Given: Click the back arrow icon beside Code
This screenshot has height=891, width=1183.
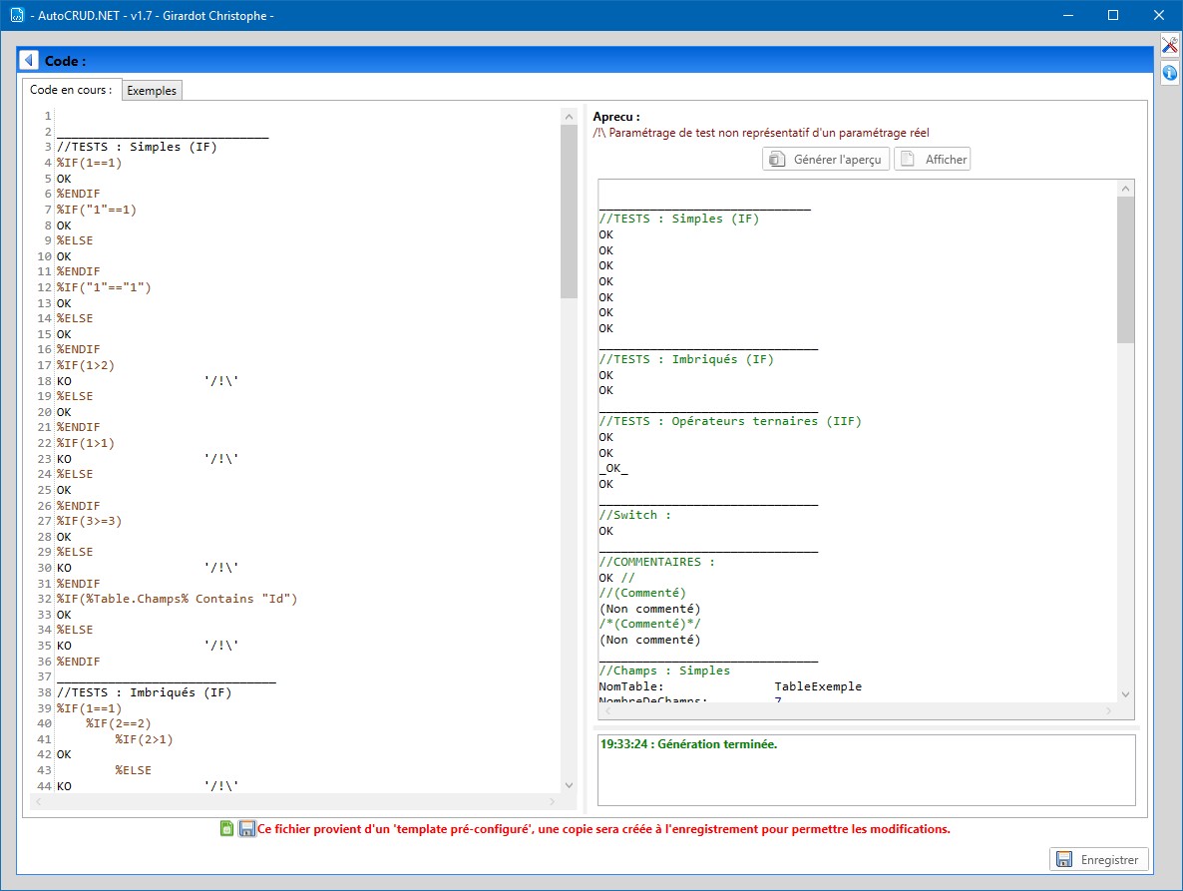Looking at the screenshot, I should coord(29,60).
